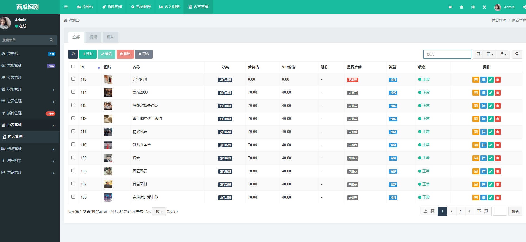Viewport: 526px width, 242px height.
Task: Click the language translation icon in header
Action: (473, 7)
